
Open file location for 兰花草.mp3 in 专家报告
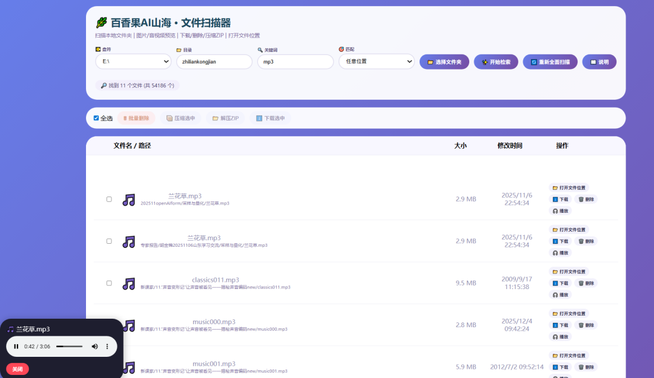pos(569,230)
